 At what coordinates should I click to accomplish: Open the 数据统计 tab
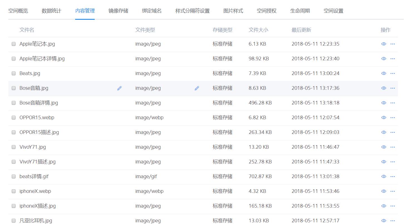[52, 11]
